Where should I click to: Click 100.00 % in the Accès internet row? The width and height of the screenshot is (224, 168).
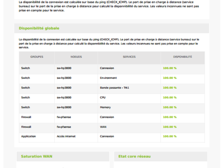[x=170, y=136]
